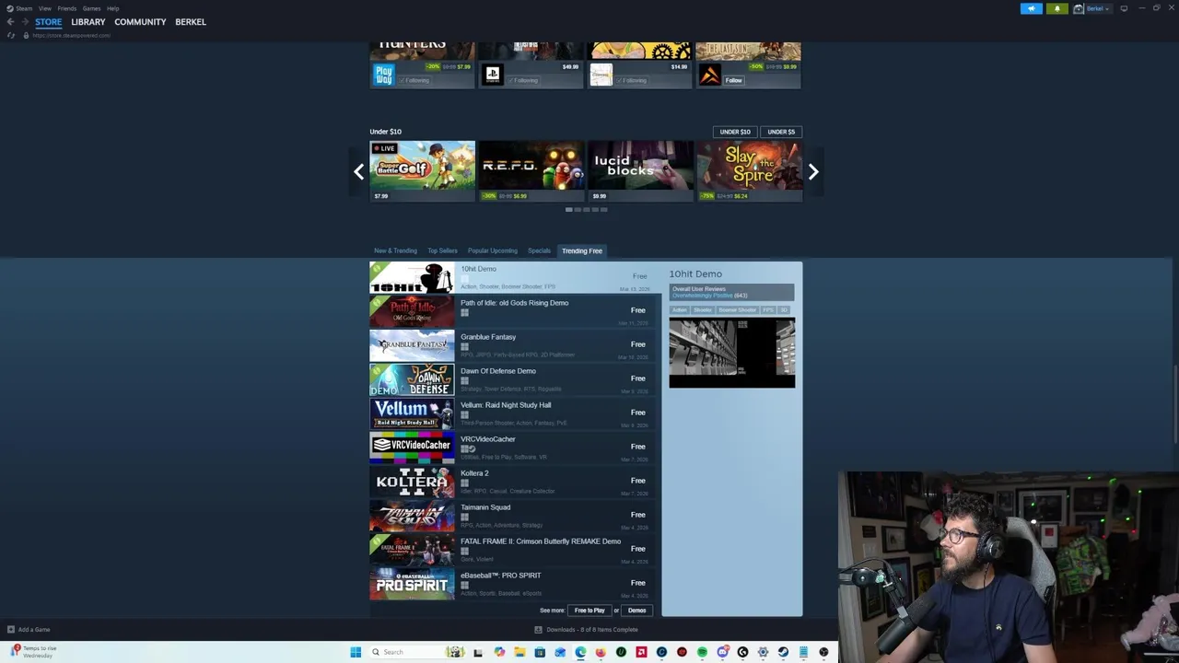1179x663 pixels.
Task: Open File Explorer from the taskbar
Action: 519,652
